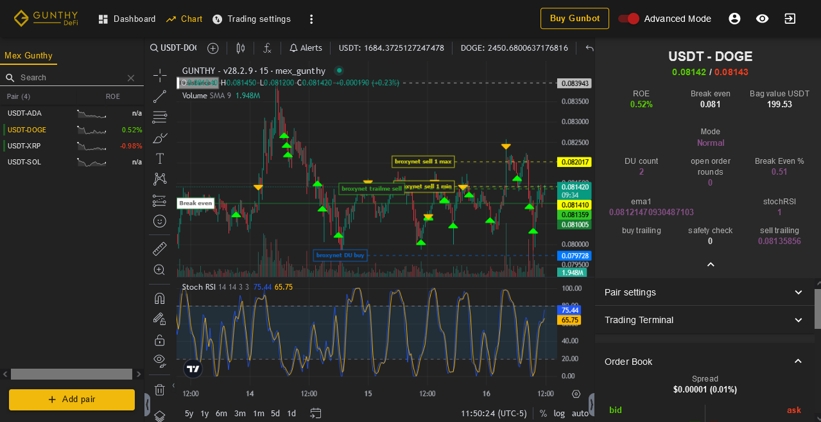
Task: Open the candlestick chart style menu
Action: tap(241, 48)
